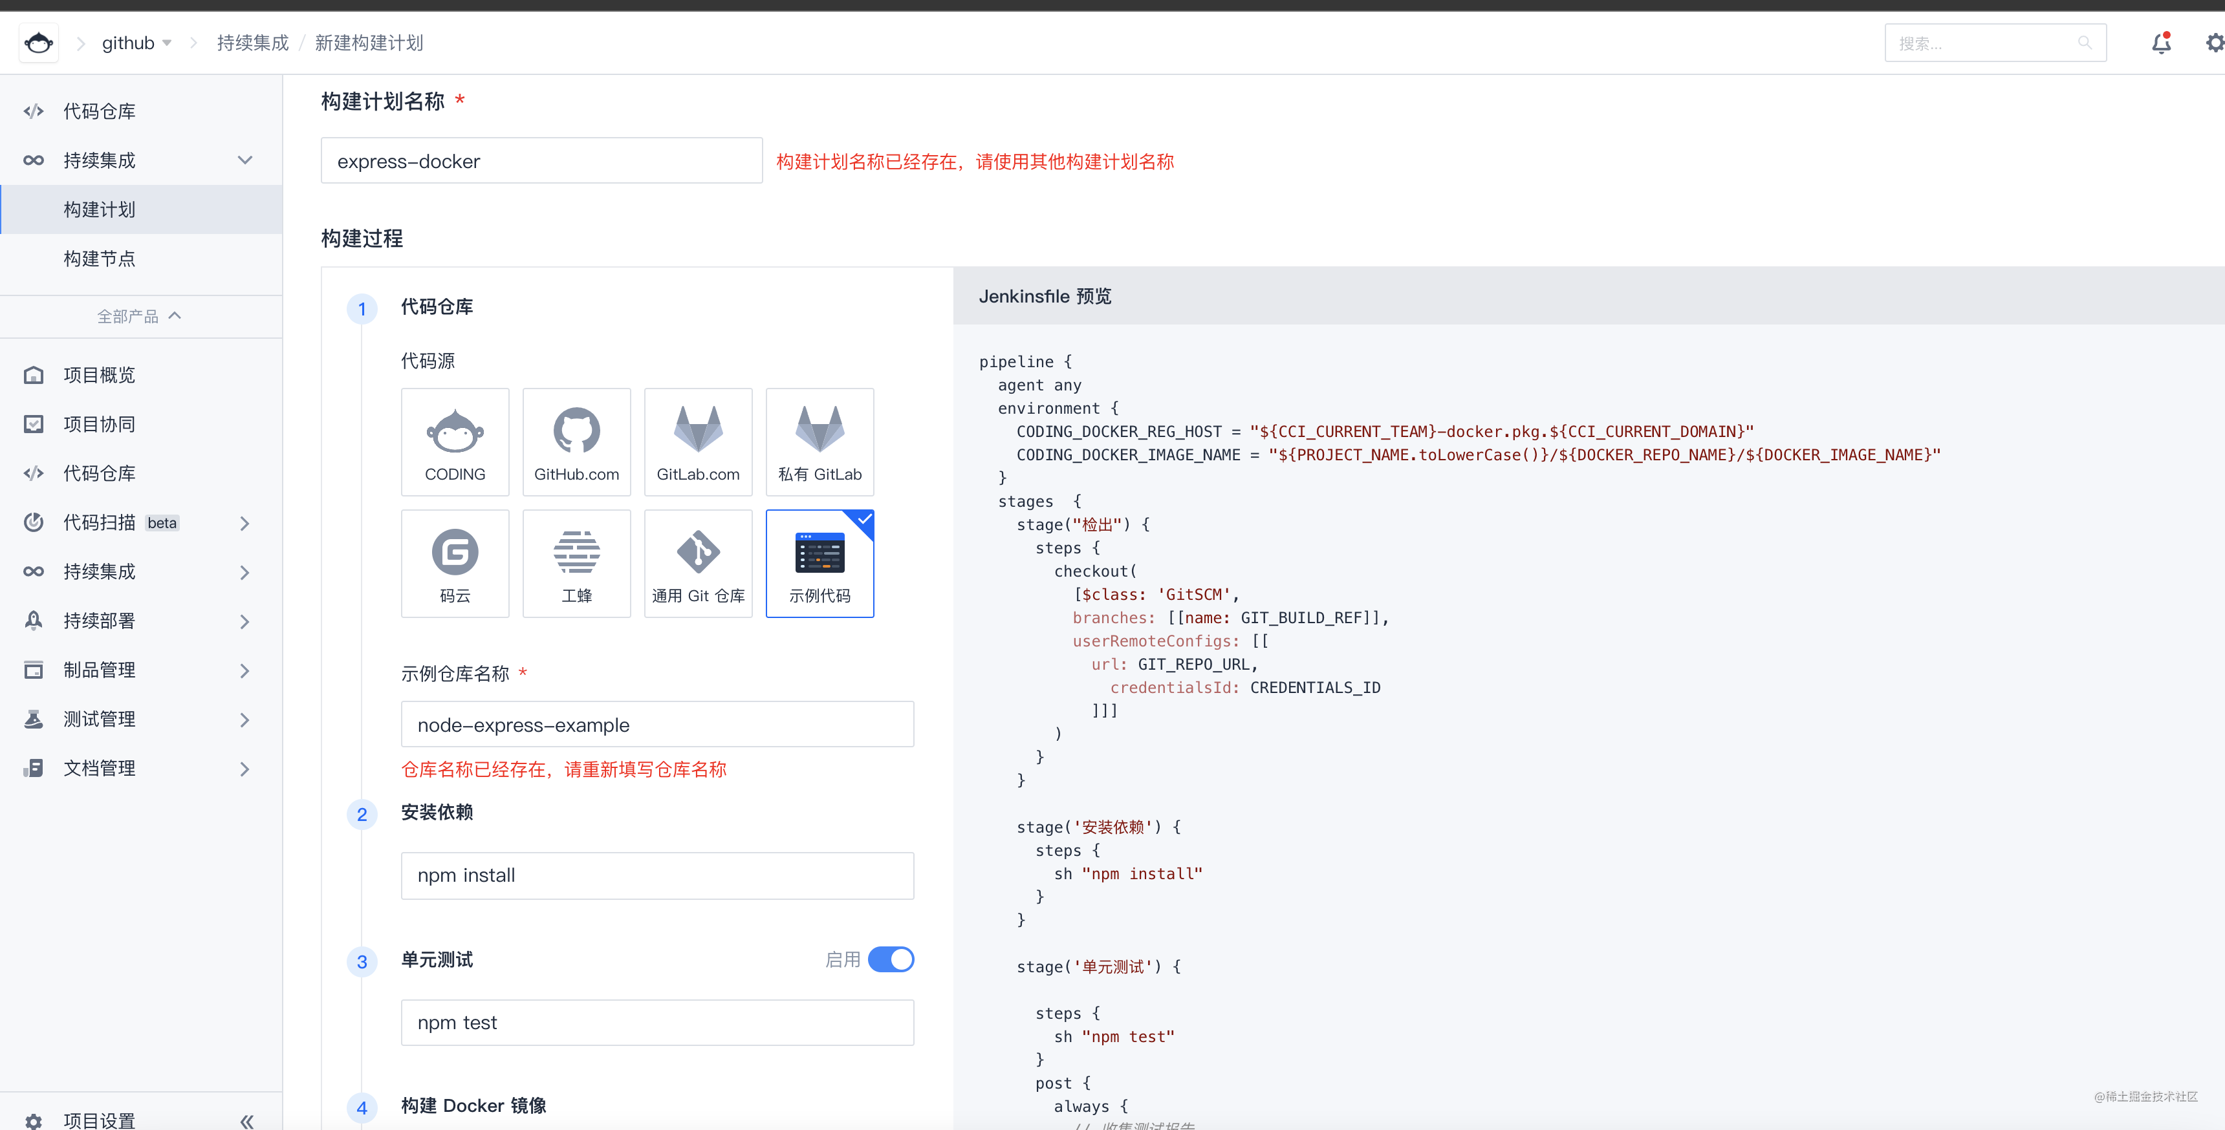2225x1130 pixels.
Task: Collapse the 全部产品 section
Action: [140, 317]
